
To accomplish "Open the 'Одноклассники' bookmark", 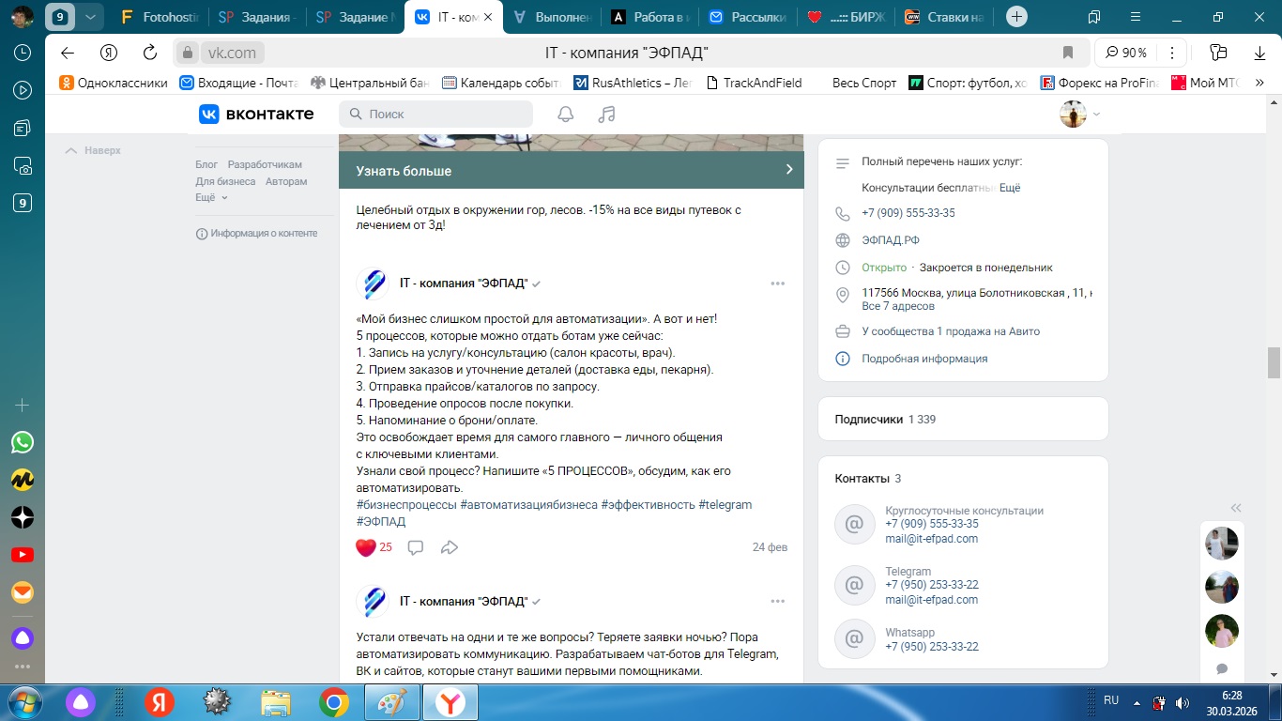I will click(114, 83).
